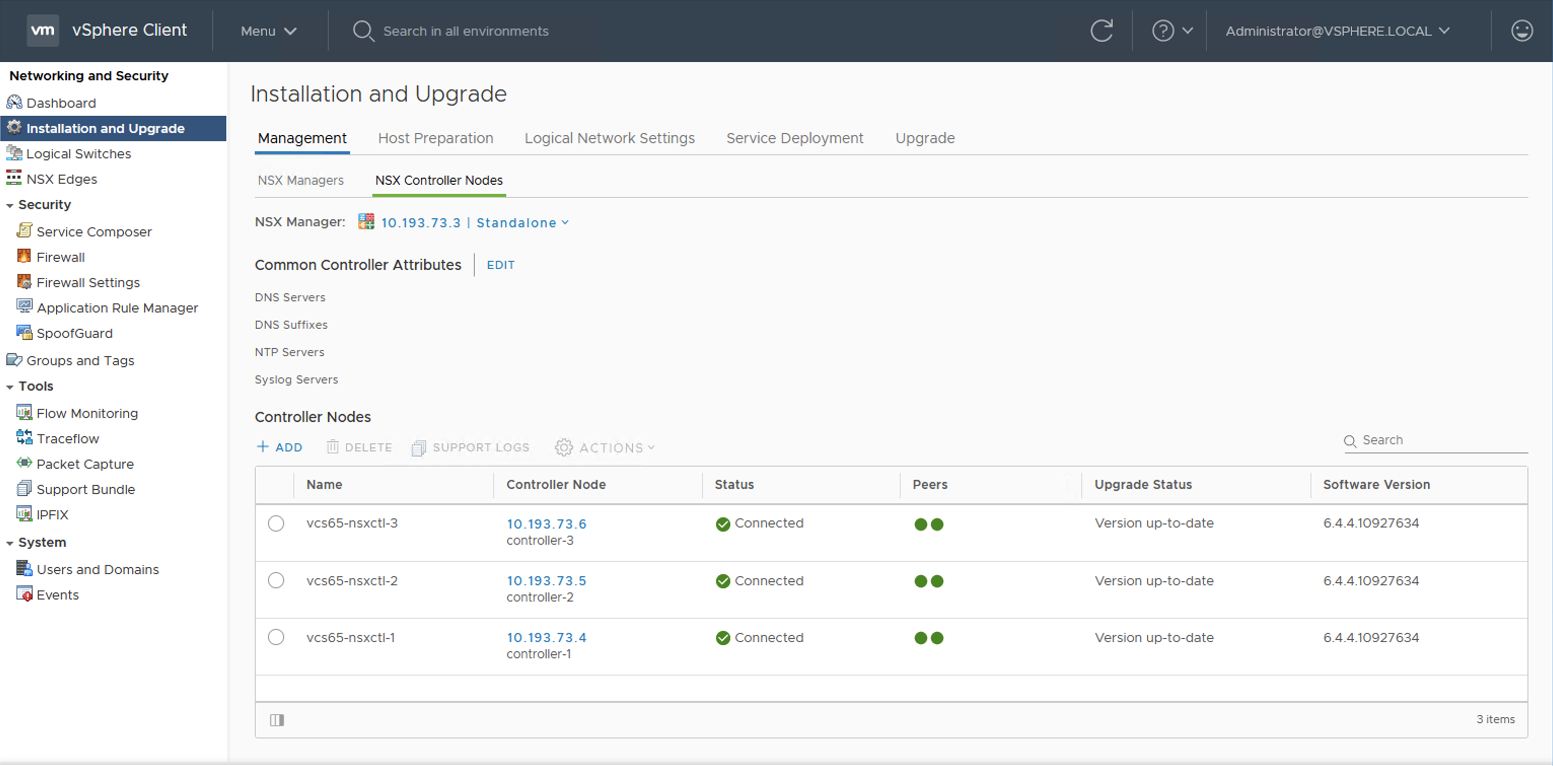Select radio button for vcs65-nsxctl-2
The image size is (1553, 766).
tap(276, 581)
